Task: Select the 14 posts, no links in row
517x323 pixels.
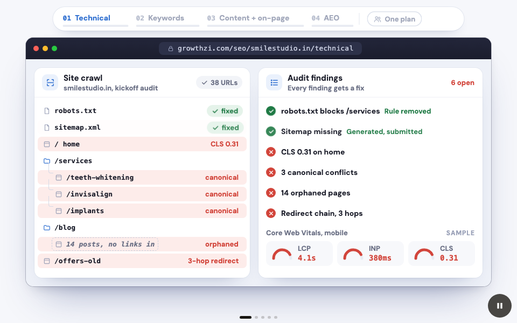Action: click(x=142, y=244)
